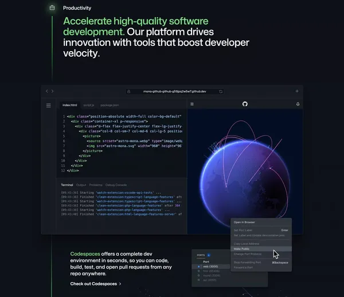Click the Port column header
This screenshot has width=344, height=297.
point(206,261)
